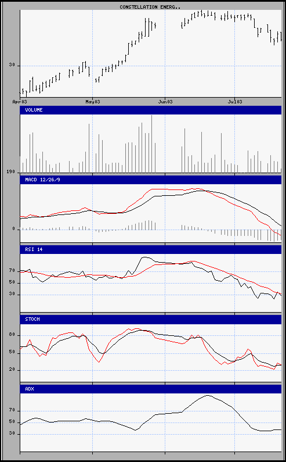Click the Apr03 date axis label
Viewport: 286px width, 462px height.
20,102
